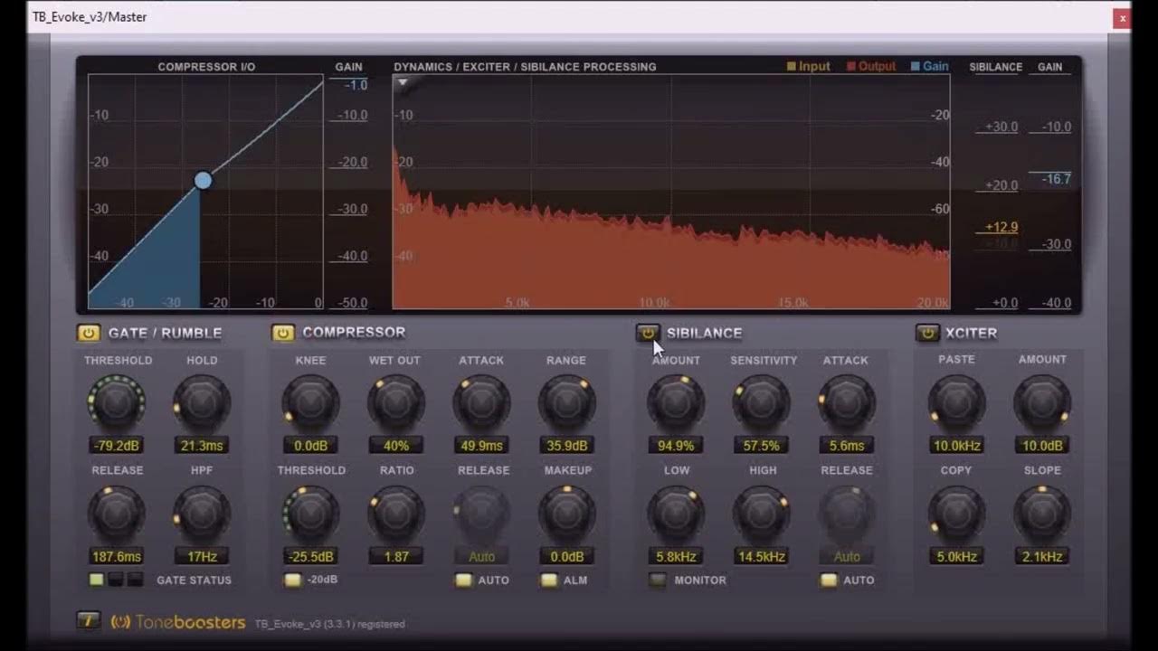
Task: Click the 187.6ms release value field
Action: coord(117,557)
